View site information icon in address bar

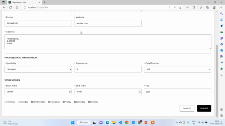coord(25,7)
